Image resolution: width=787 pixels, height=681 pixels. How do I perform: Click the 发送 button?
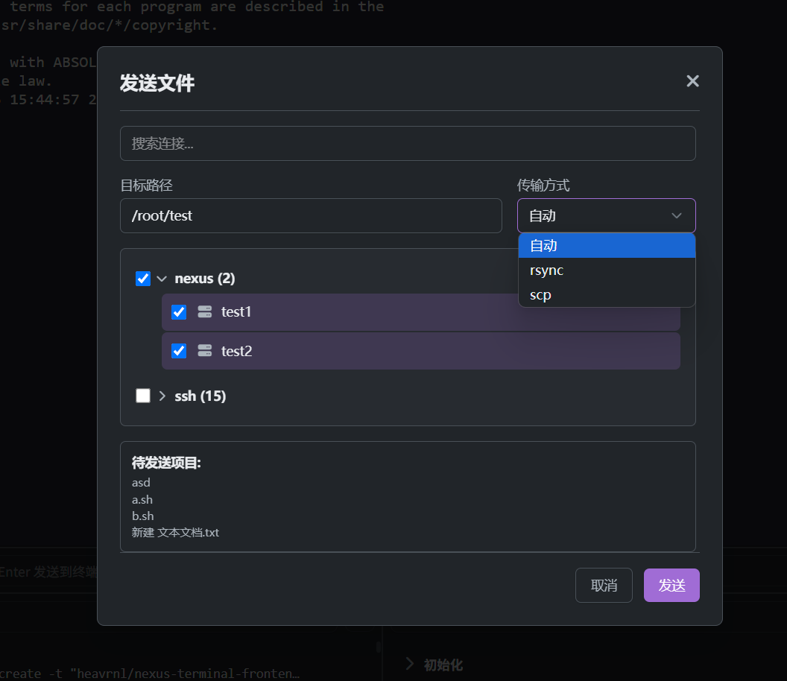(671, 585)
